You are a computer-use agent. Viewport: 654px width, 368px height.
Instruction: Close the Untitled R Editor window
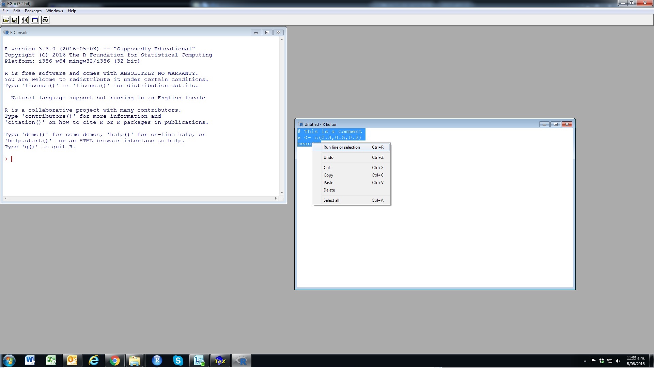(x=567, y=124)
